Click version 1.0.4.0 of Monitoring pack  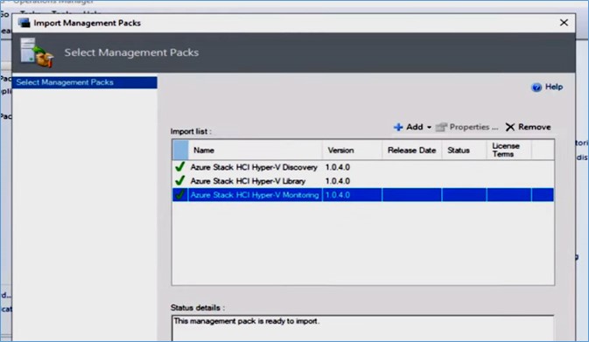coord(337,195)
